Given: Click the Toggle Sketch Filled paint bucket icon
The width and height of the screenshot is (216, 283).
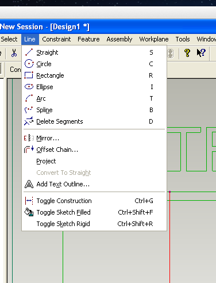Looking at the screenshot, I should point(29,212).
